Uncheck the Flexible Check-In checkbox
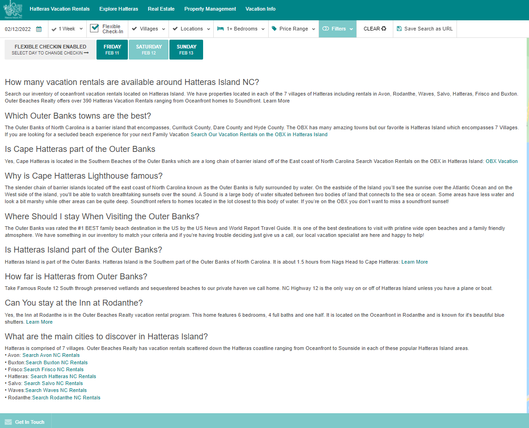This screenshot has height=428, width=529. (95, 29)
